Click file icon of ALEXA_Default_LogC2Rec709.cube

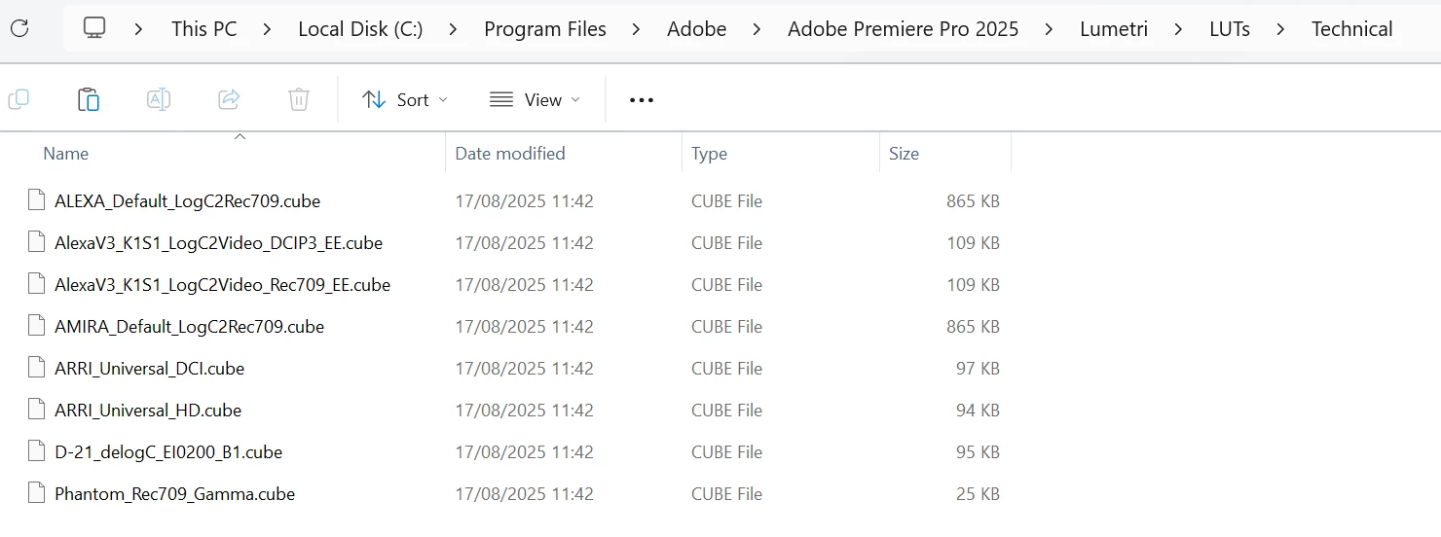[x=37, y=201]
